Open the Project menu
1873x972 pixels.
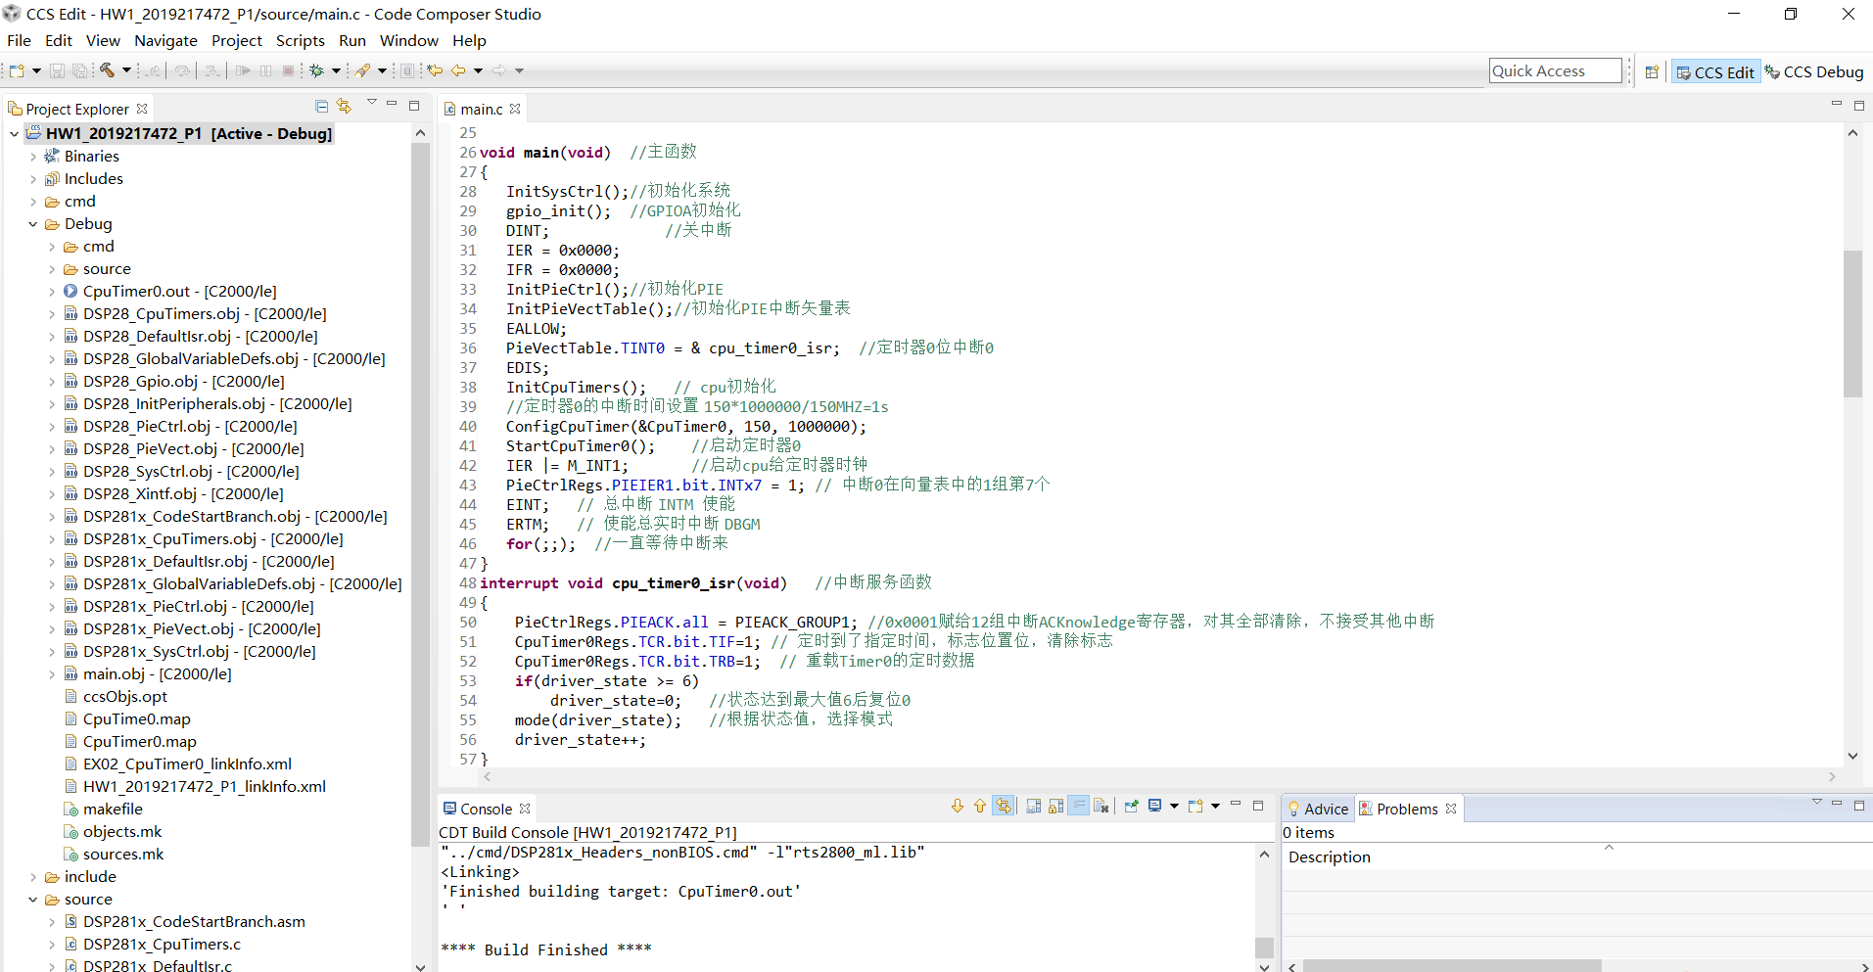tap(237, 41)
